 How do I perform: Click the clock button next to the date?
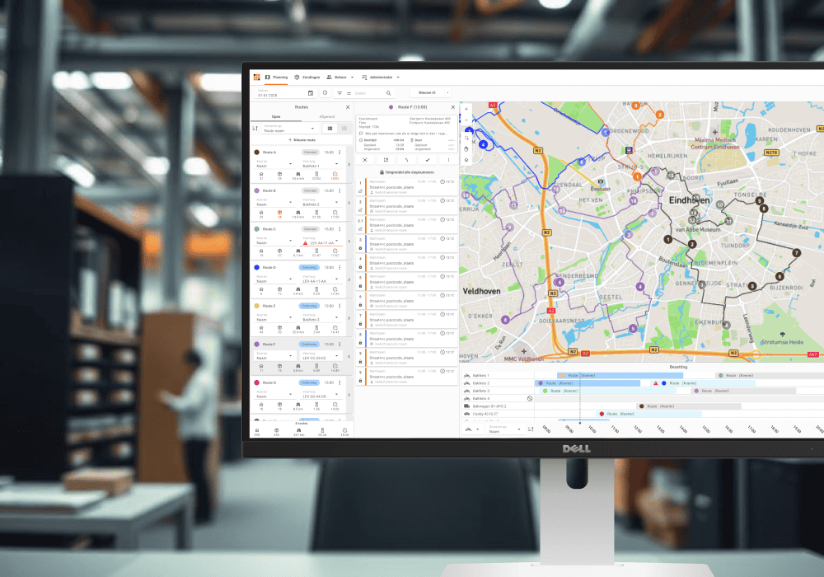click(325, 93)
